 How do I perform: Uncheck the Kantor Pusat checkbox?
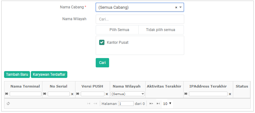102,43
